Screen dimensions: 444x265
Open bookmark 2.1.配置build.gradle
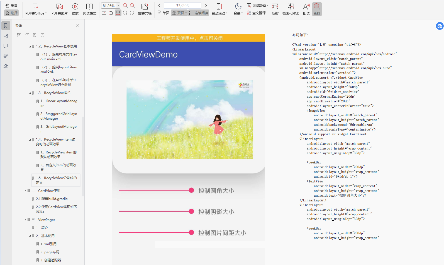tap(52, 199)
